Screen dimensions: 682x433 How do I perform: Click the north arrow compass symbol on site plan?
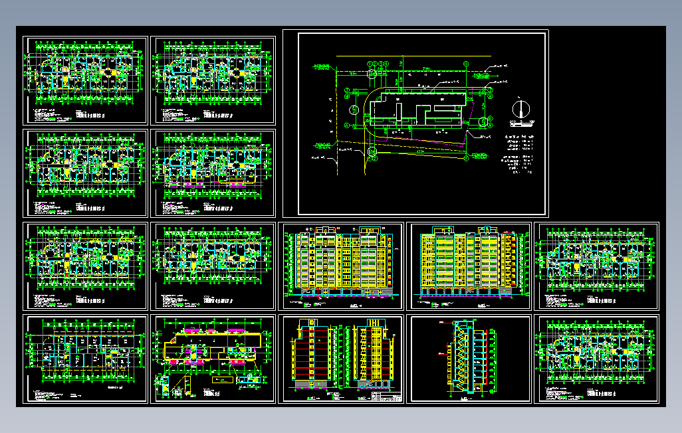tap(520, 109)
